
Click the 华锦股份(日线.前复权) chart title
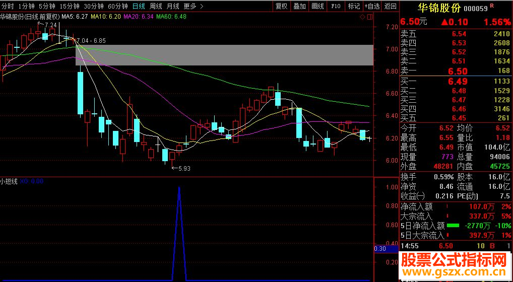[x=30, y=16]
